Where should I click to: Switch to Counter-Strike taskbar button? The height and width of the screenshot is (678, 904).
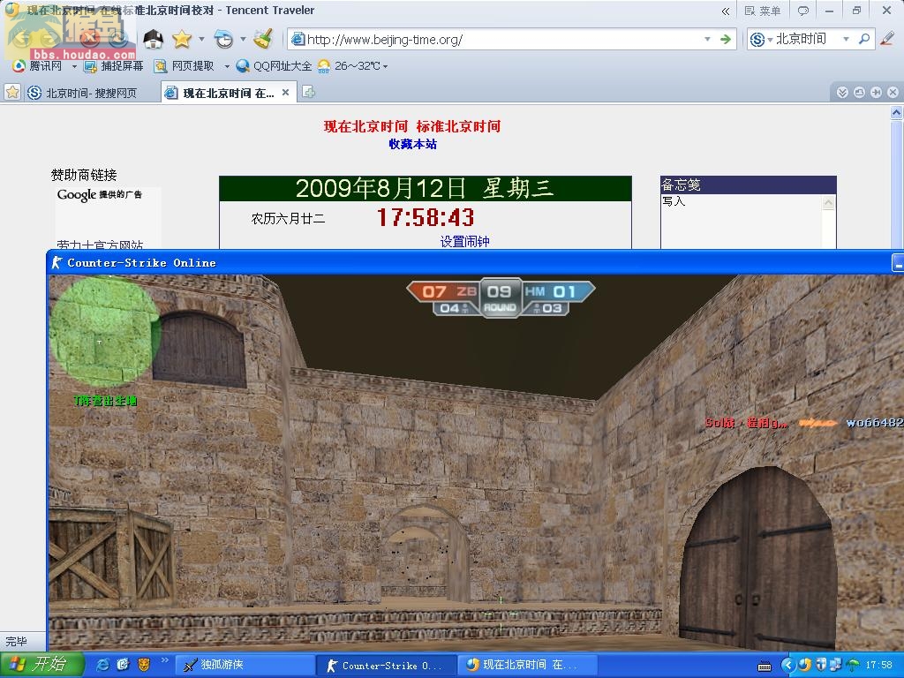point(387,666)
